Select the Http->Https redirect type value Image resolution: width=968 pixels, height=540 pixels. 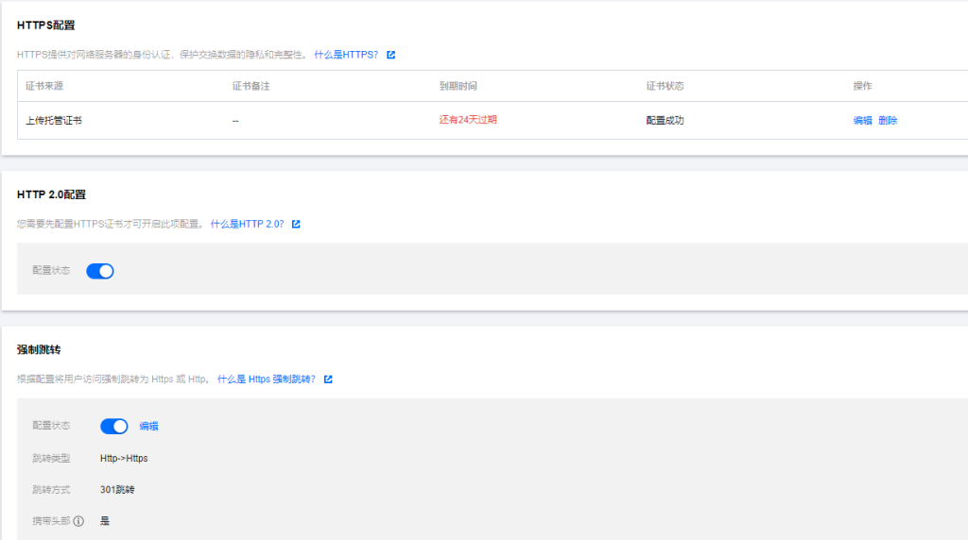click(124, 458)
